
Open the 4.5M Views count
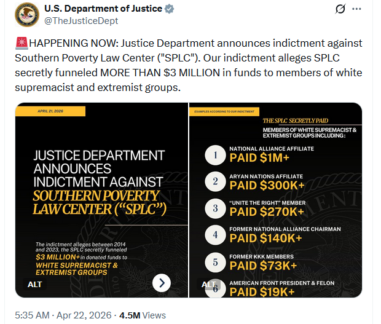click(x=143, y=315)
